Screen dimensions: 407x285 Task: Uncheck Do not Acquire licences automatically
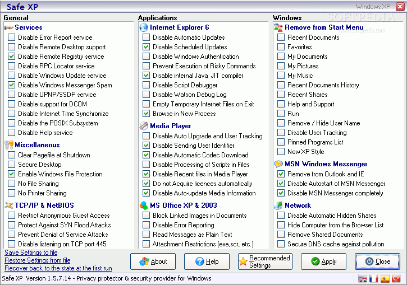point(146,184)
